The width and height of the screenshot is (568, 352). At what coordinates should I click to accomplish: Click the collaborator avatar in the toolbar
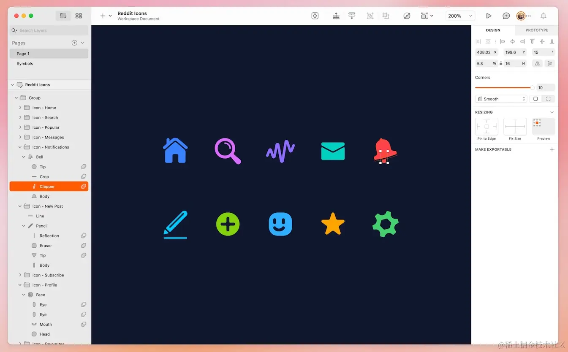click(521, 16)
